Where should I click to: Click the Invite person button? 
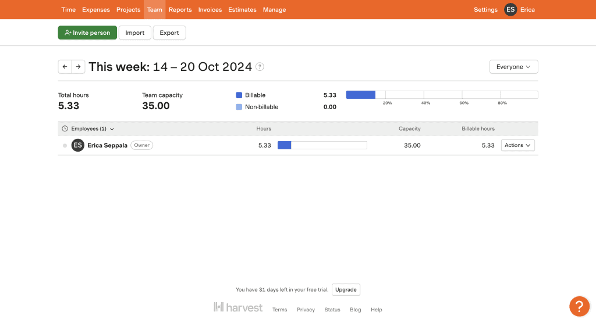tap(87, 33)
